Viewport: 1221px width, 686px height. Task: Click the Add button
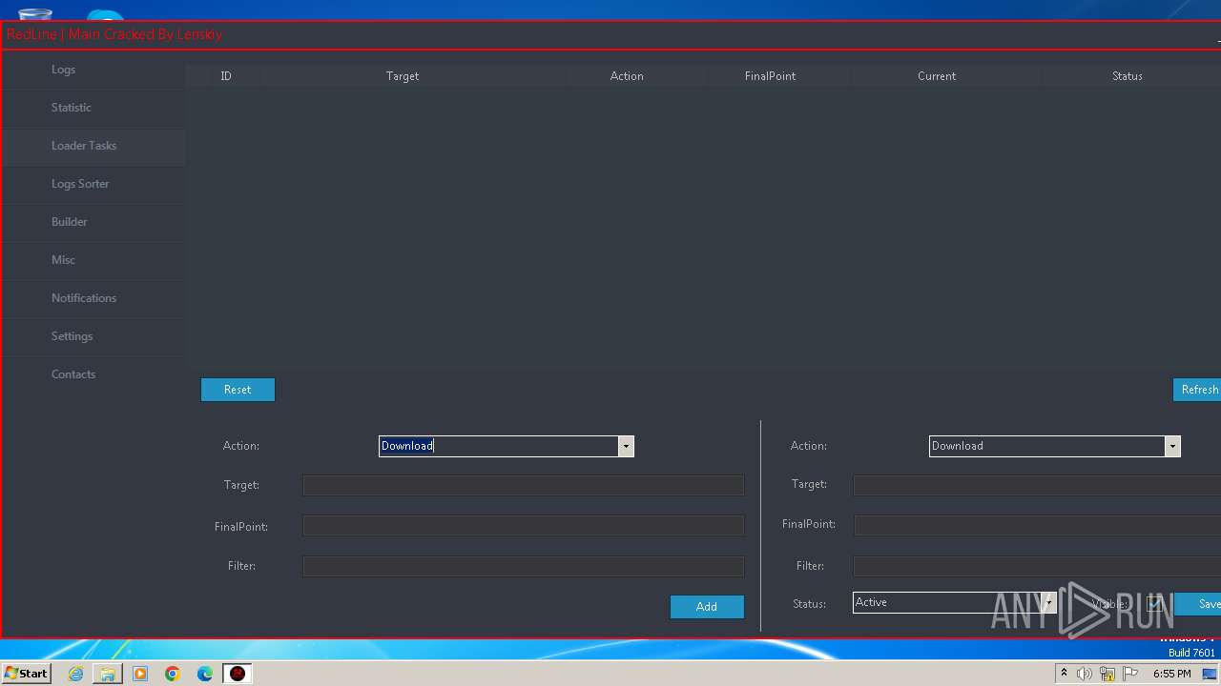pos(707,607)
